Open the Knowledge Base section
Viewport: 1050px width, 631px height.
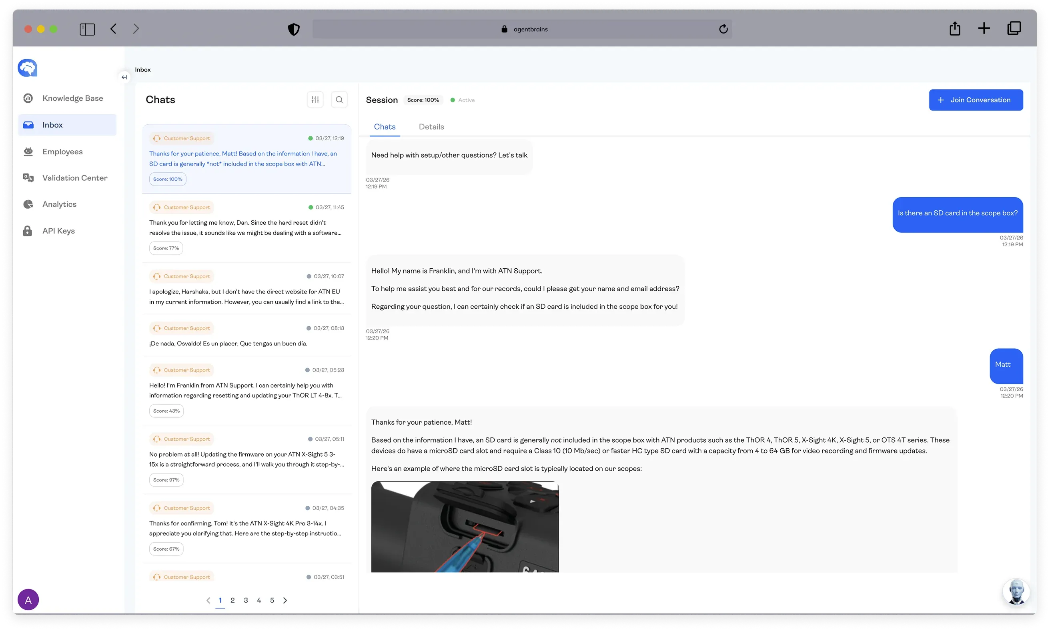[72, 98]
